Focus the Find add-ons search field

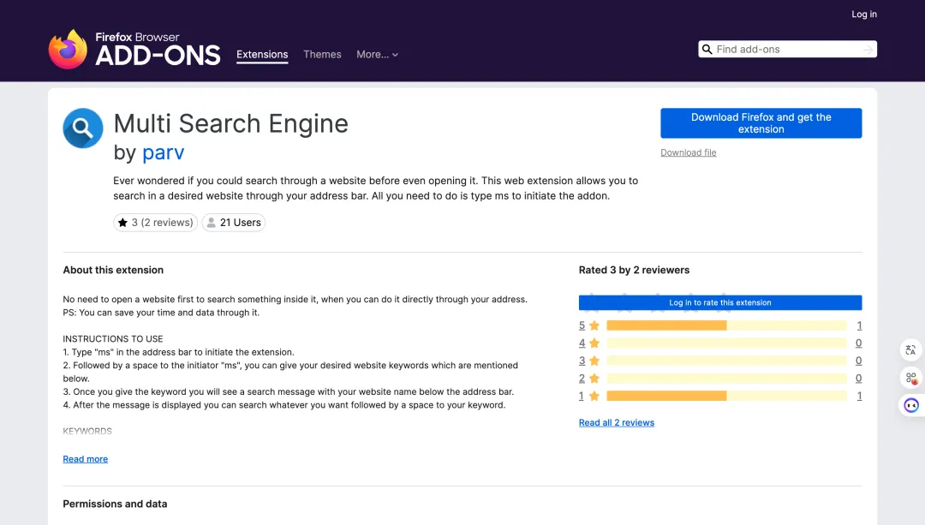[x=786, y=50]
